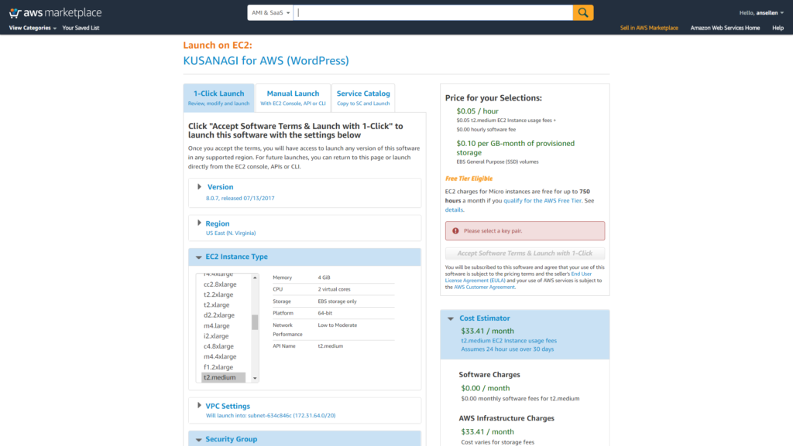Switch to the Service Catalog tab

tap(363, 98)
